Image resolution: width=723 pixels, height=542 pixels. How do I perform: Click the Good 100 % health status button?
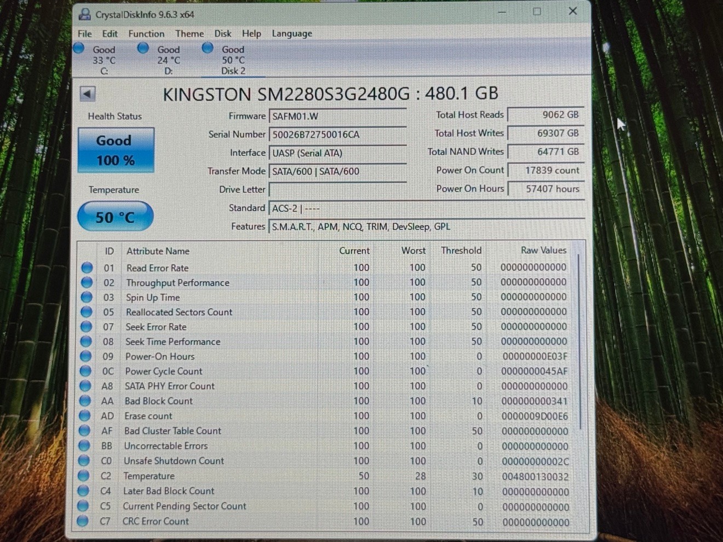pos(116,150)
